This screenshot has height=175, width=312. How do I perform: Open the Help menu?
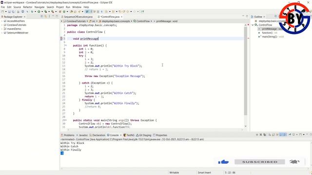pyautogui.click(x=86, y=7)
